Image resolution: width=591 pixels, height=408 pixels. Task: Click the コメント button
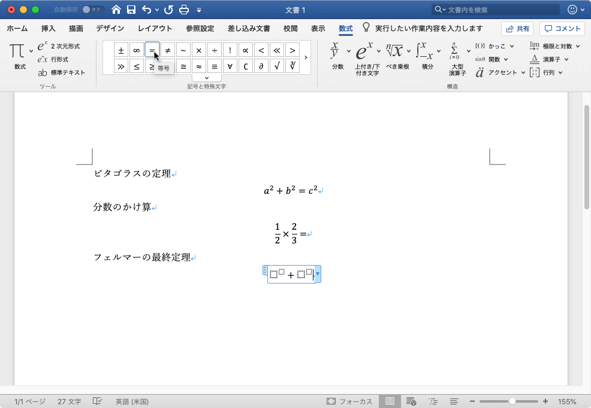pos(562,29)
